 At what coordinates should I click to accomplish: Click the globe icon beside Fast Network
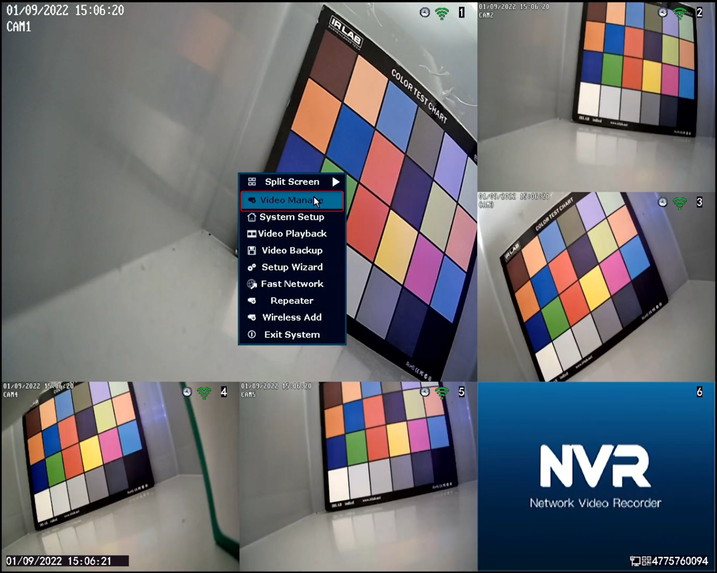point(252,284)
